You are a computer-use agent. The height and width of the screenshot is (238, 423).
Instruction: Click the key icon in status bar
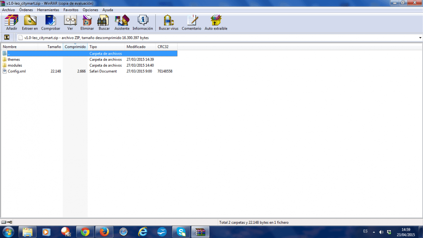(x=10, y=222)
